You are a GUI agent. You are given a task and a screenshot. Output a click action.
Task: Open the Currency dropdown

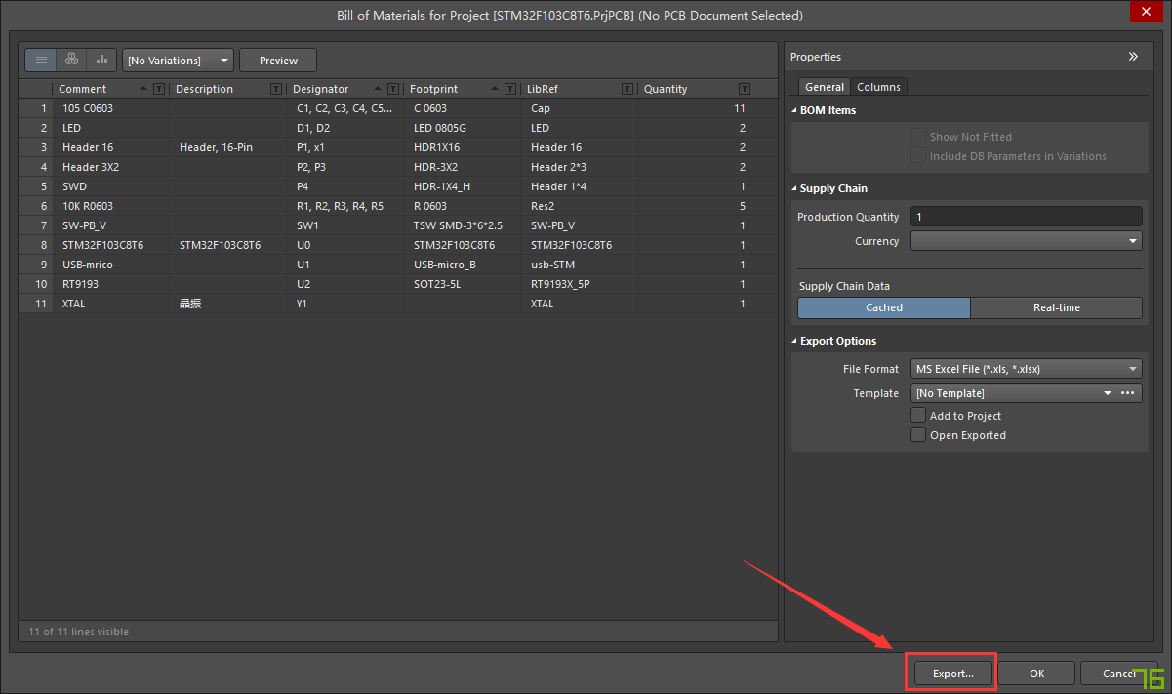pyautogui.click(x=1026, y=241)
